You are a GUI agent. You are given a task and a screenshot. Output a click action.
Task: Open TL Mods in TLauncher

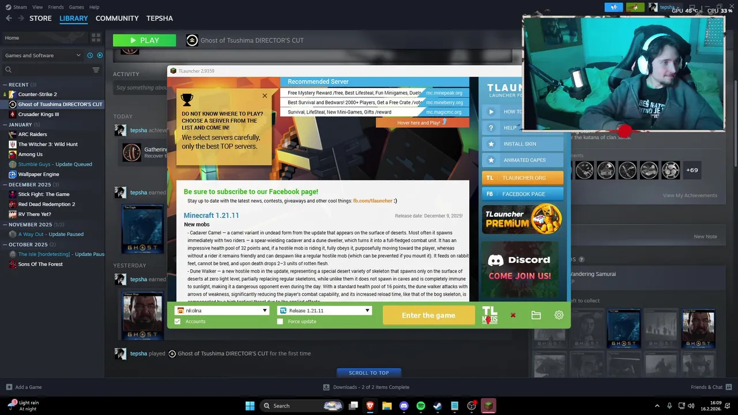click(490, 315)
